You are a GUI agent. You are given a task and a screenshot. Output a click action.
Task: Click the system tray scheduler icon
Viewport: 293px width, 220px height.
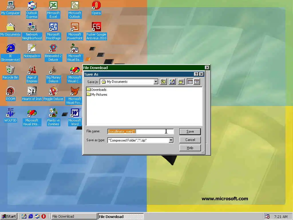pyautogui.click(x=267, y=217)
